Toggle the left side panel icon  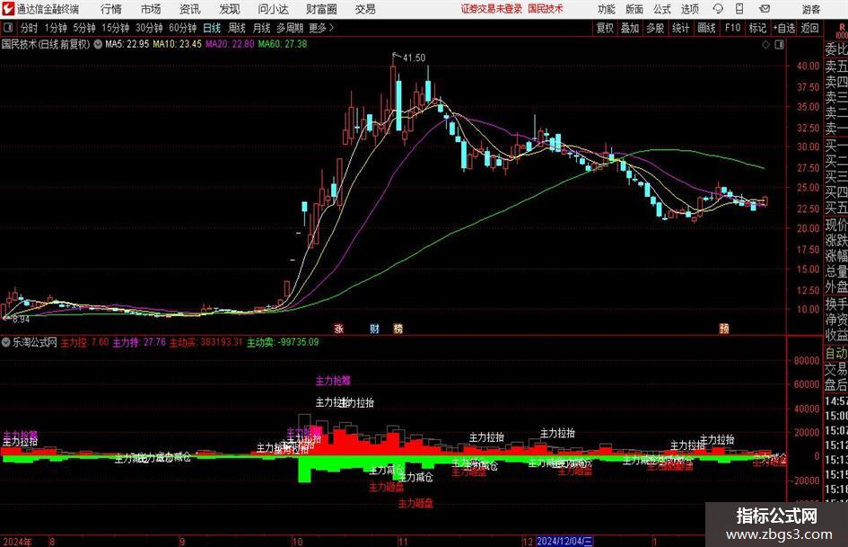tap(7, 28)
